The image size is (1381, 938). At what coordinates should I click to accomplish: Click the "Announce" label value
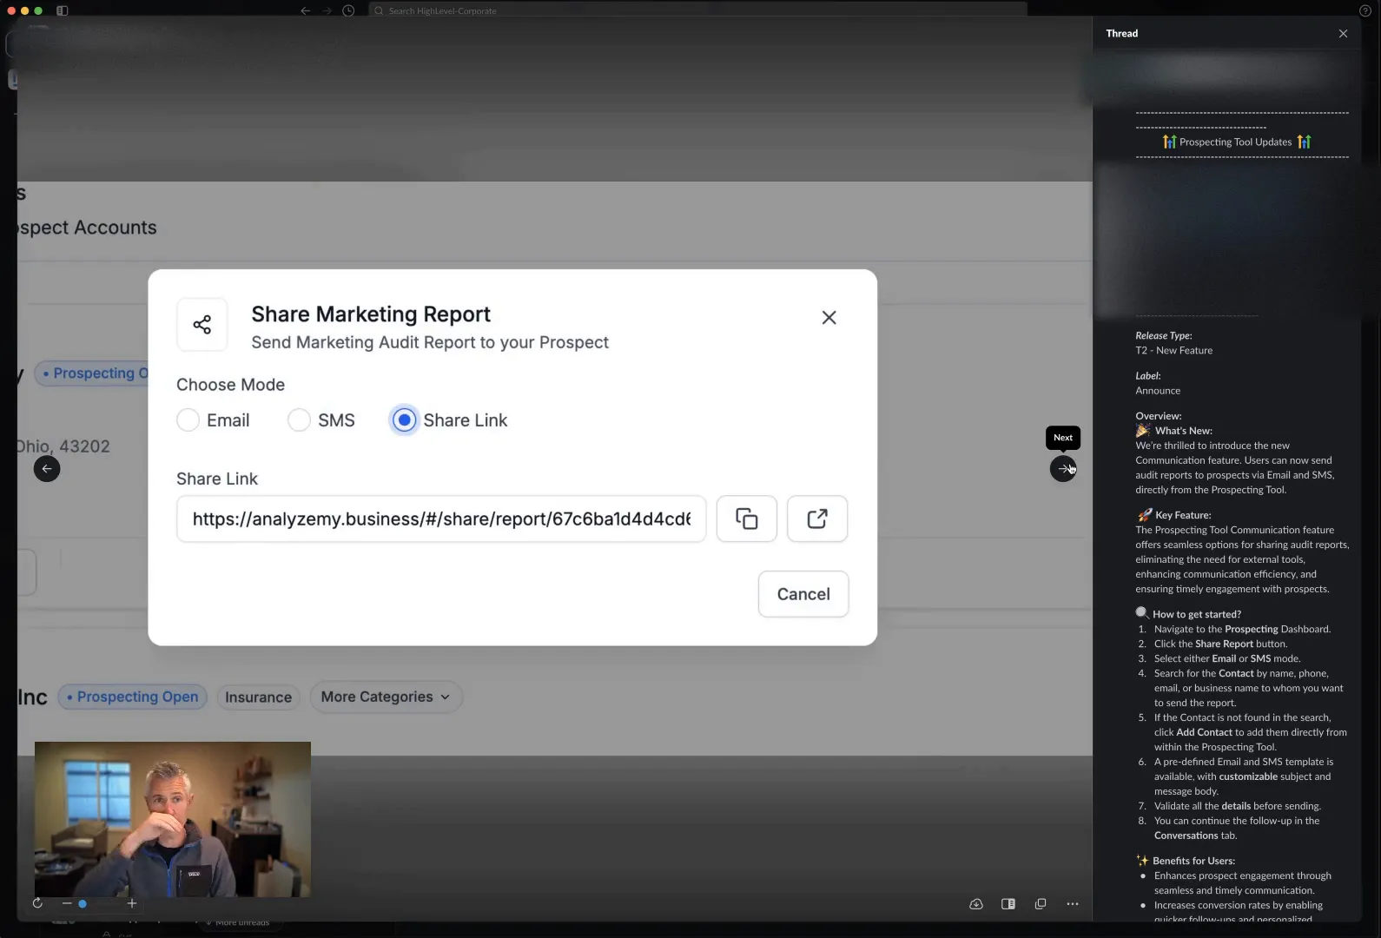point(1158,391)
